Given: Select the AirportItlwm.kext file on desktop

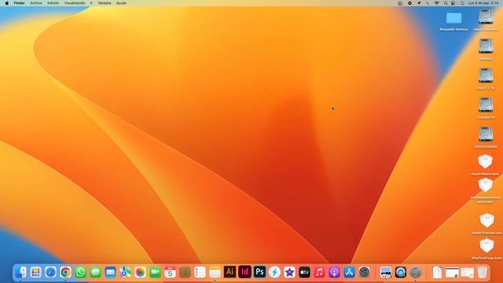Looking at the screenshot, I should point(485,165).
